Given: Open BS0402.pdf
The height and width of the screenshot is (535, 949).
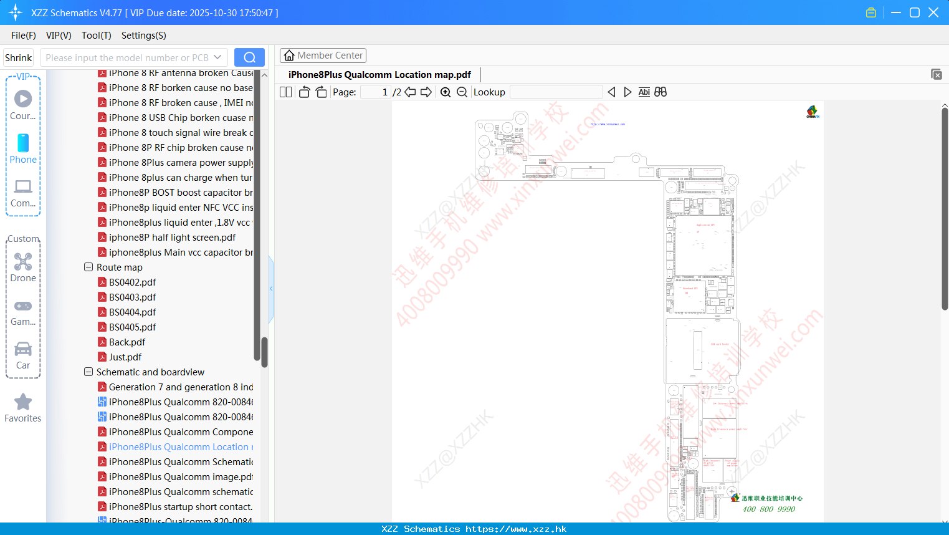Looking at the screenshot, I should (x=126, y=282).
